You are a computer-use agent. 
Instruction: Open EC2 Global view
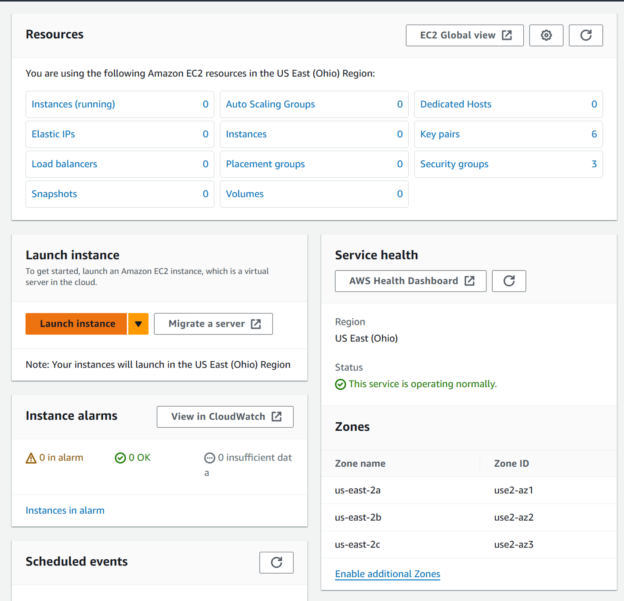(465, 35)
